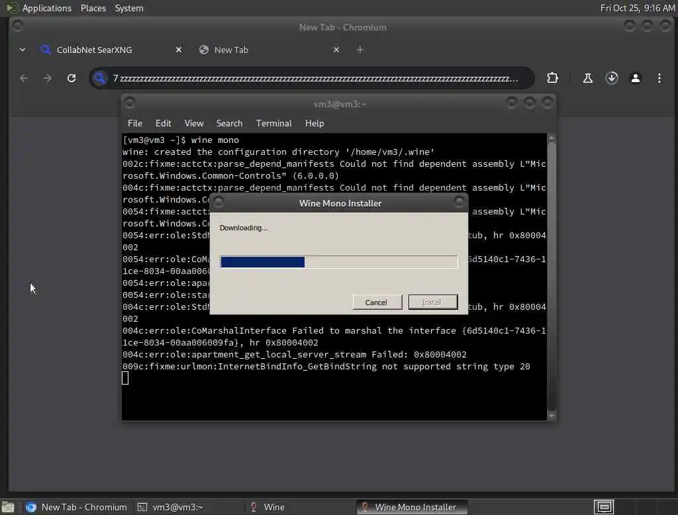This screenshot has width=678, height=515.
Task: Click the Wine Mono Installer close button
Action: 460,201
